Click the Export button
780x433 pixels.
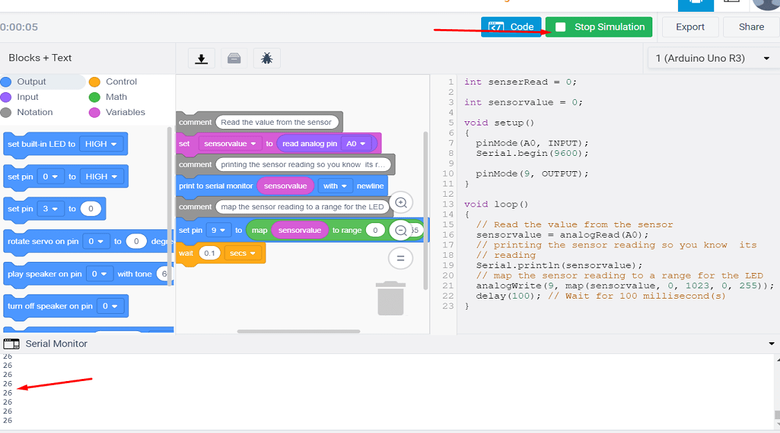pyautogui.click(x=690, y=27)
